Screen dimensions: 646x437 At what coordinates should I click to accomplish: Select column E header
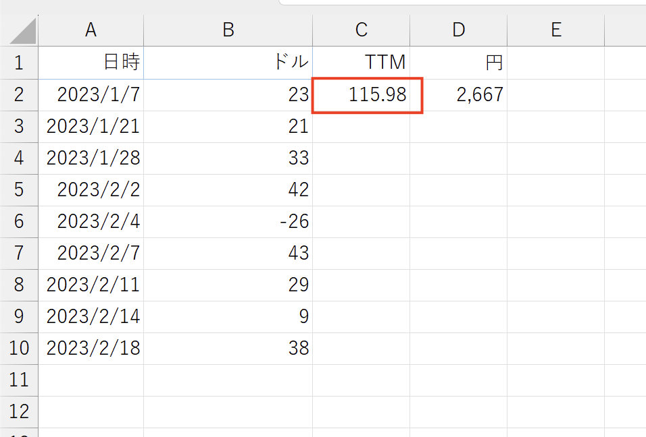point(555,30)
